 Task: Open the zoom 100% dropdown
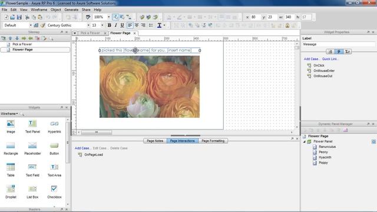[108, 17]
